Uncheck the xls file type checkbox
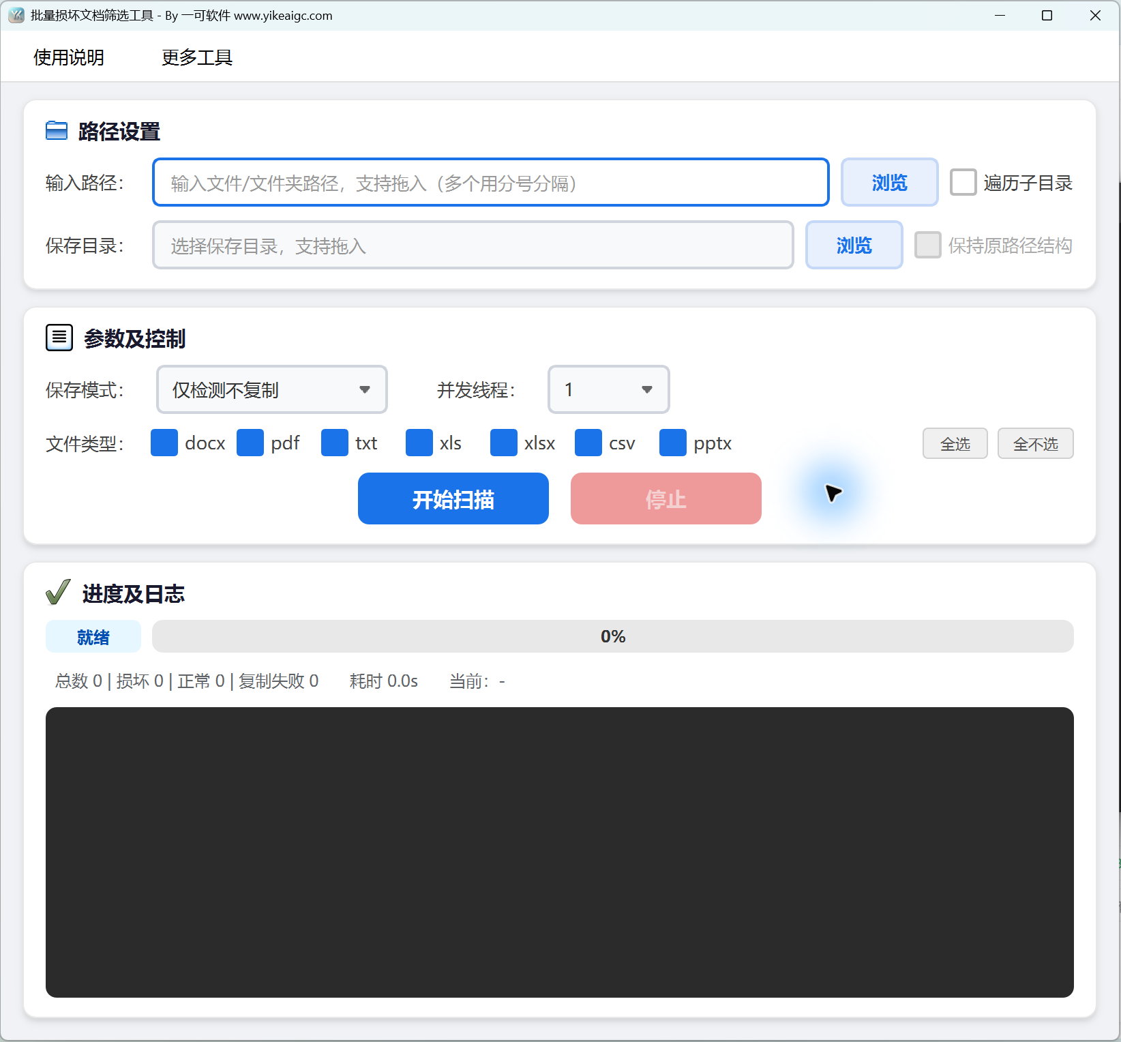This screenshot has height=1042, width=1121. coord(419,443)
